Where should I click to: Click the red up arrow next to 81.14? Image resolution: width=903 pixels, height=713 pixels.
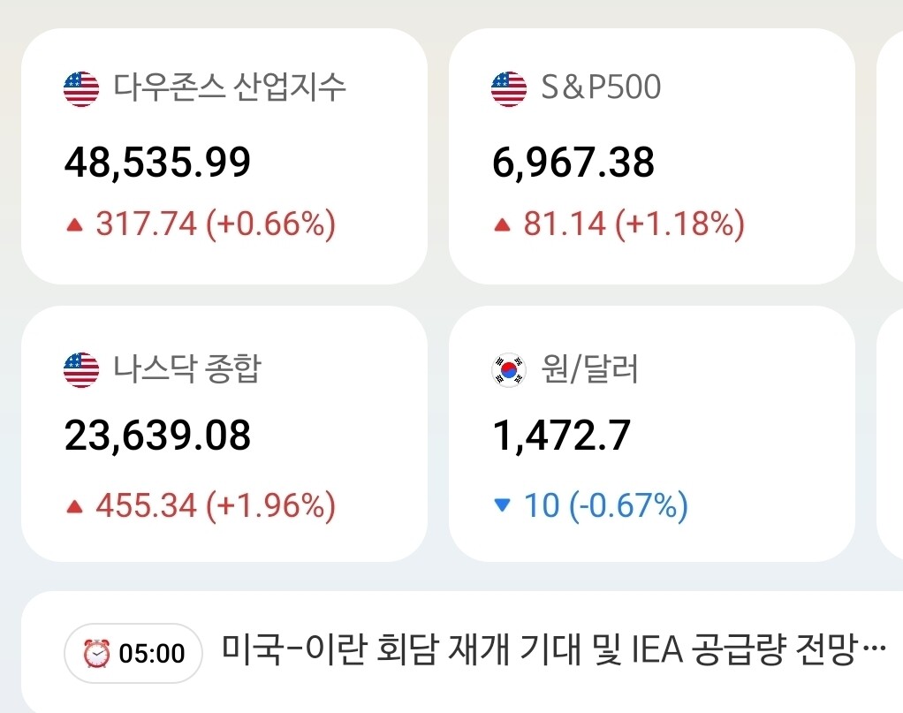[502, 225]
